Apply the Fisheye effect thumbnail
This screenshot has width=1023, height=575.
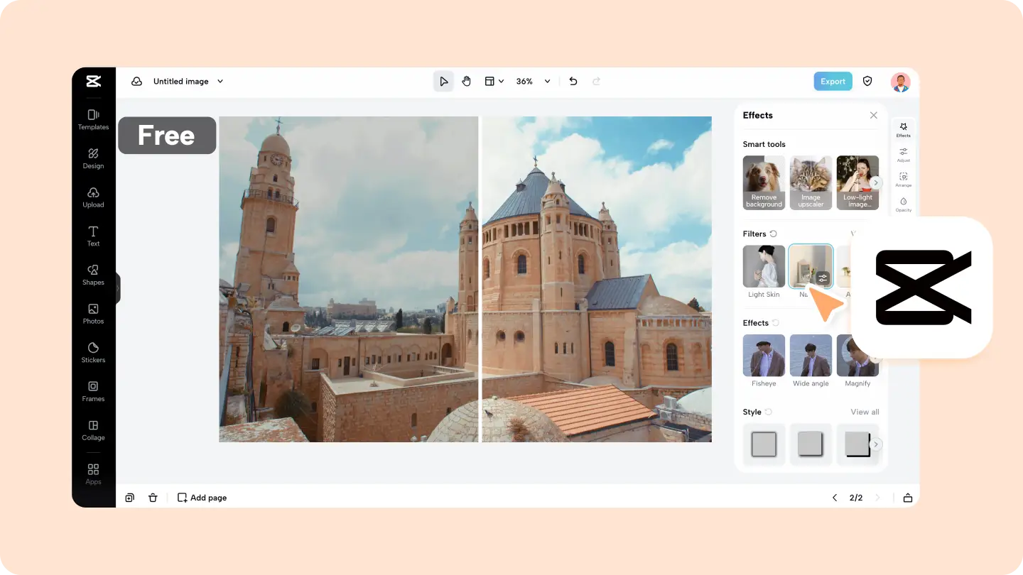pos(764,356)
